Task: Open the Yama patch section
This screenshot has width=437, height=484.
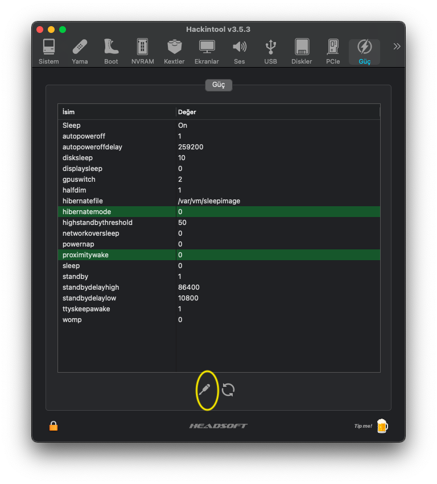Action: pos(80,52)
